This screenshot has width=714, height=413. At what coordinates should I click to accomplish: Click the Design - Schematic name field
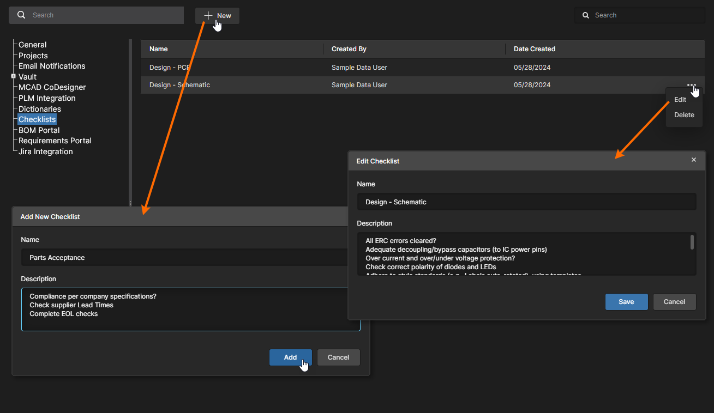click(x=526, y=202)
